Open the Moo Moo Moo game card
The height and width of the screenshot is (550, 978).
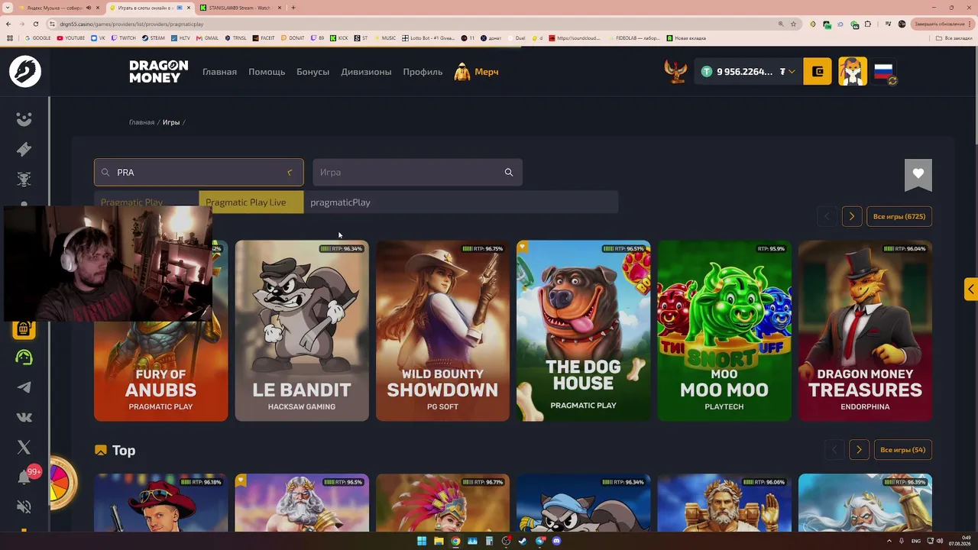pyautogui.click(x=724, y=331)
